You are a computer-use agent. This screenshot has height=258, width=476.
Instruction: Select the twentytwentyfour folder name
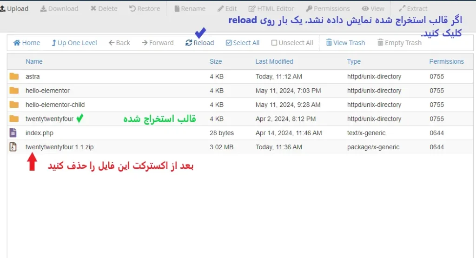[49, 119]
